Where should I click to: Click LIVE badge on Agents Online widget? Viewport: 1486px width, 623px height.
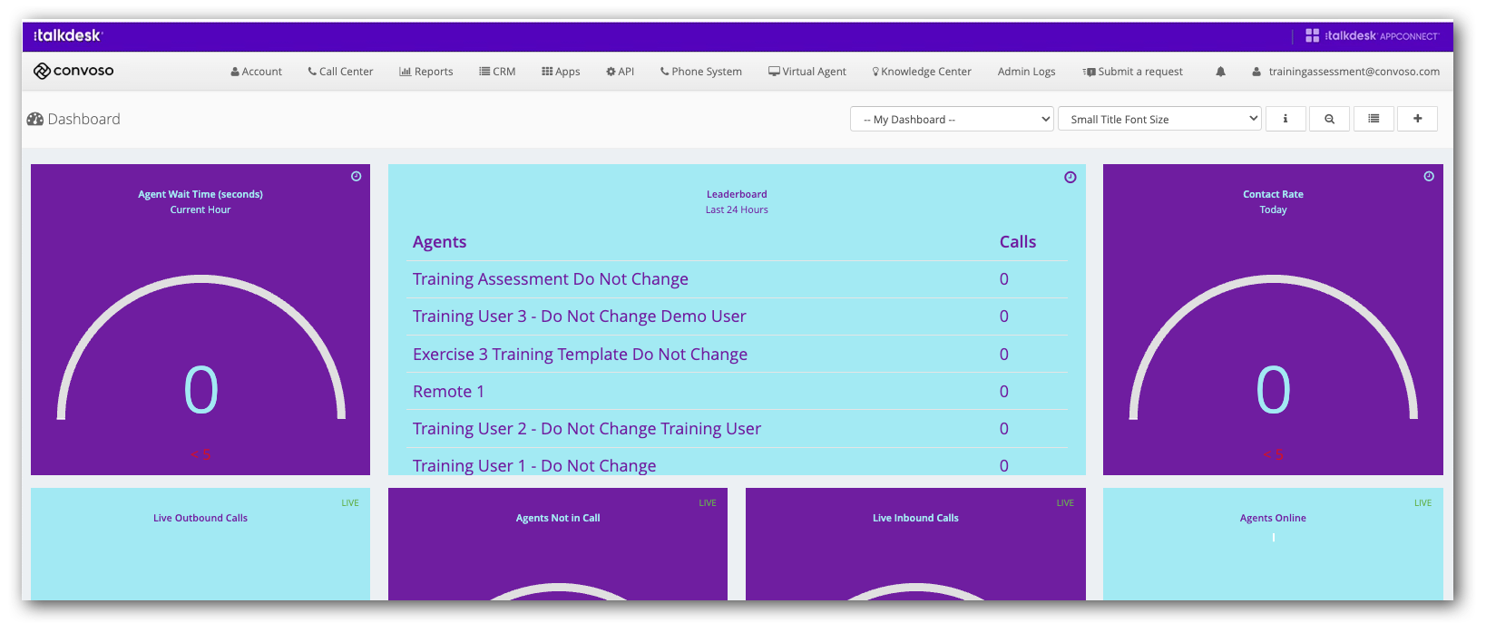(1422, 502)
